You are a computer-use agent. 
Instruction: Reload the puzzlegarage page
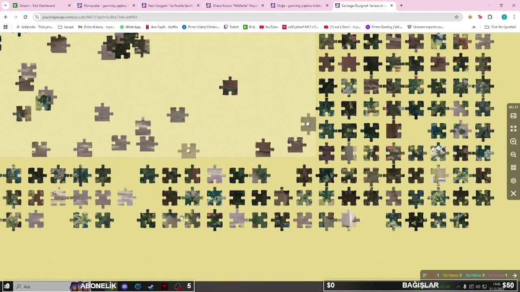click(x=25, y=17)
